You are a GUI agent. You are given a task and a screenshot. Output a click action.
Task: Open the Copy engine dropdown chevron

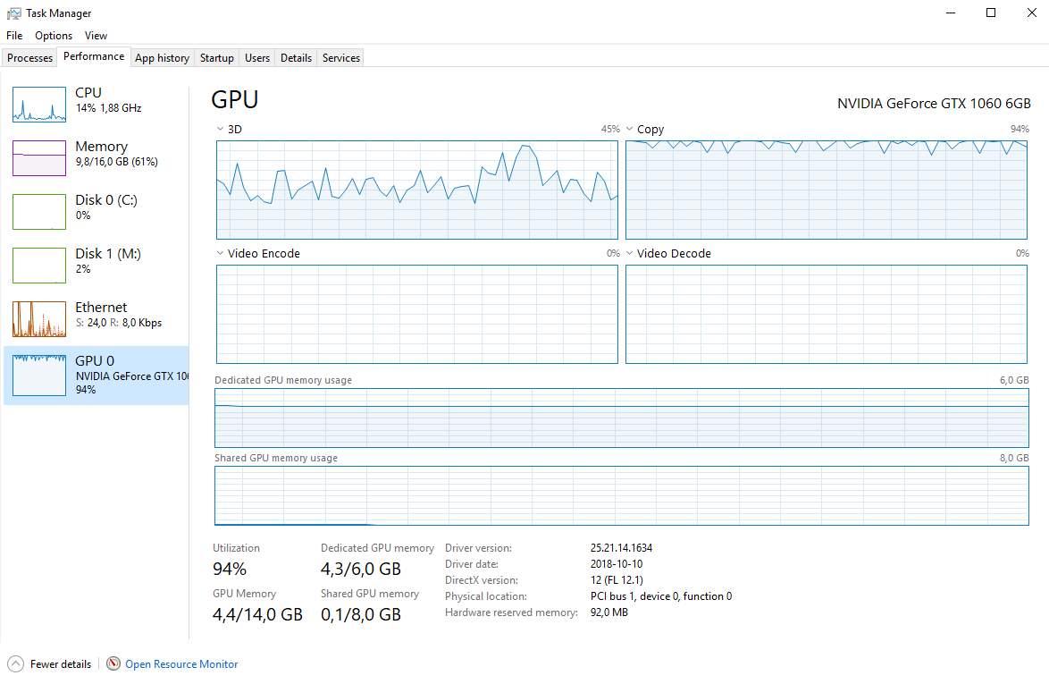[x=630, y=129]
